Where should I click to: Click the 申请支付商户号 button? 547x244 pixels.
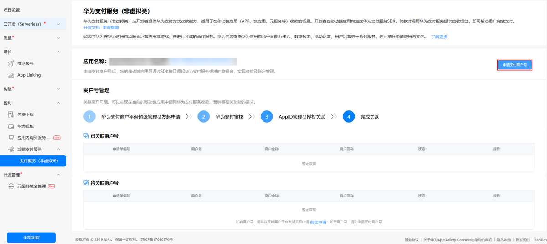515,65
